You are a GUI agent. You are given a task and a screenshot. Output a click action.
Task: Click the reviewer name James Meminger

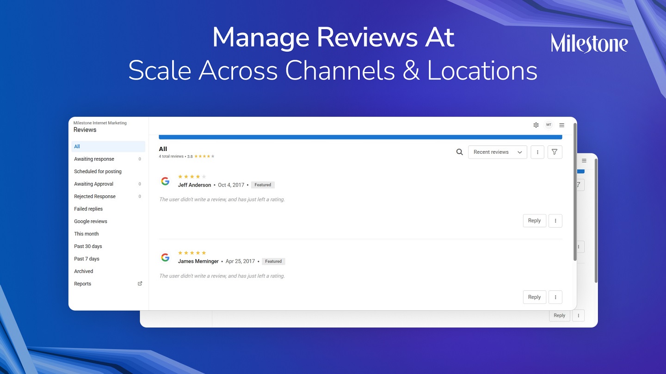(198, 261)
